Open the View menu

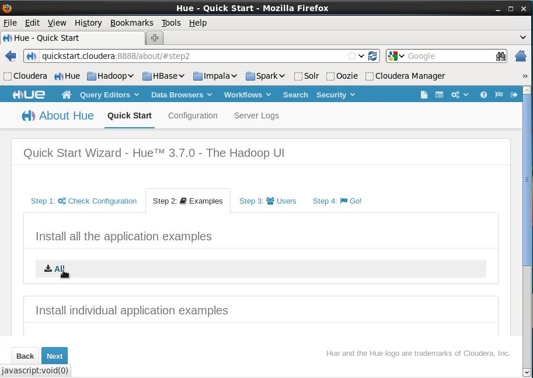(57, 23)
